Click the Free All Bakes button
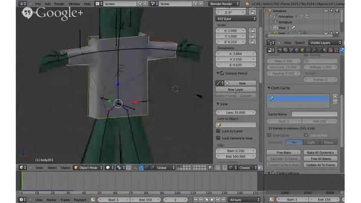Image resolution: width=361 pixels, height=203 pixels. tap(320, 159)
